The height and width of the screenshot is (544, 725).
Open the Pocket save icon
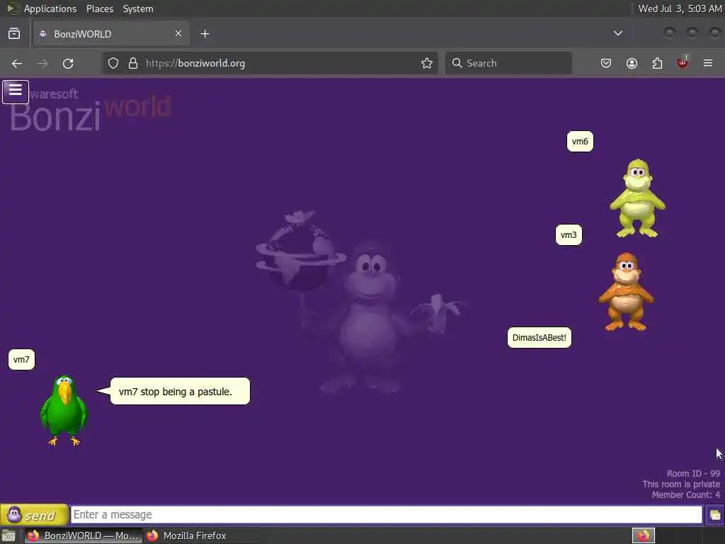[606, 63]
